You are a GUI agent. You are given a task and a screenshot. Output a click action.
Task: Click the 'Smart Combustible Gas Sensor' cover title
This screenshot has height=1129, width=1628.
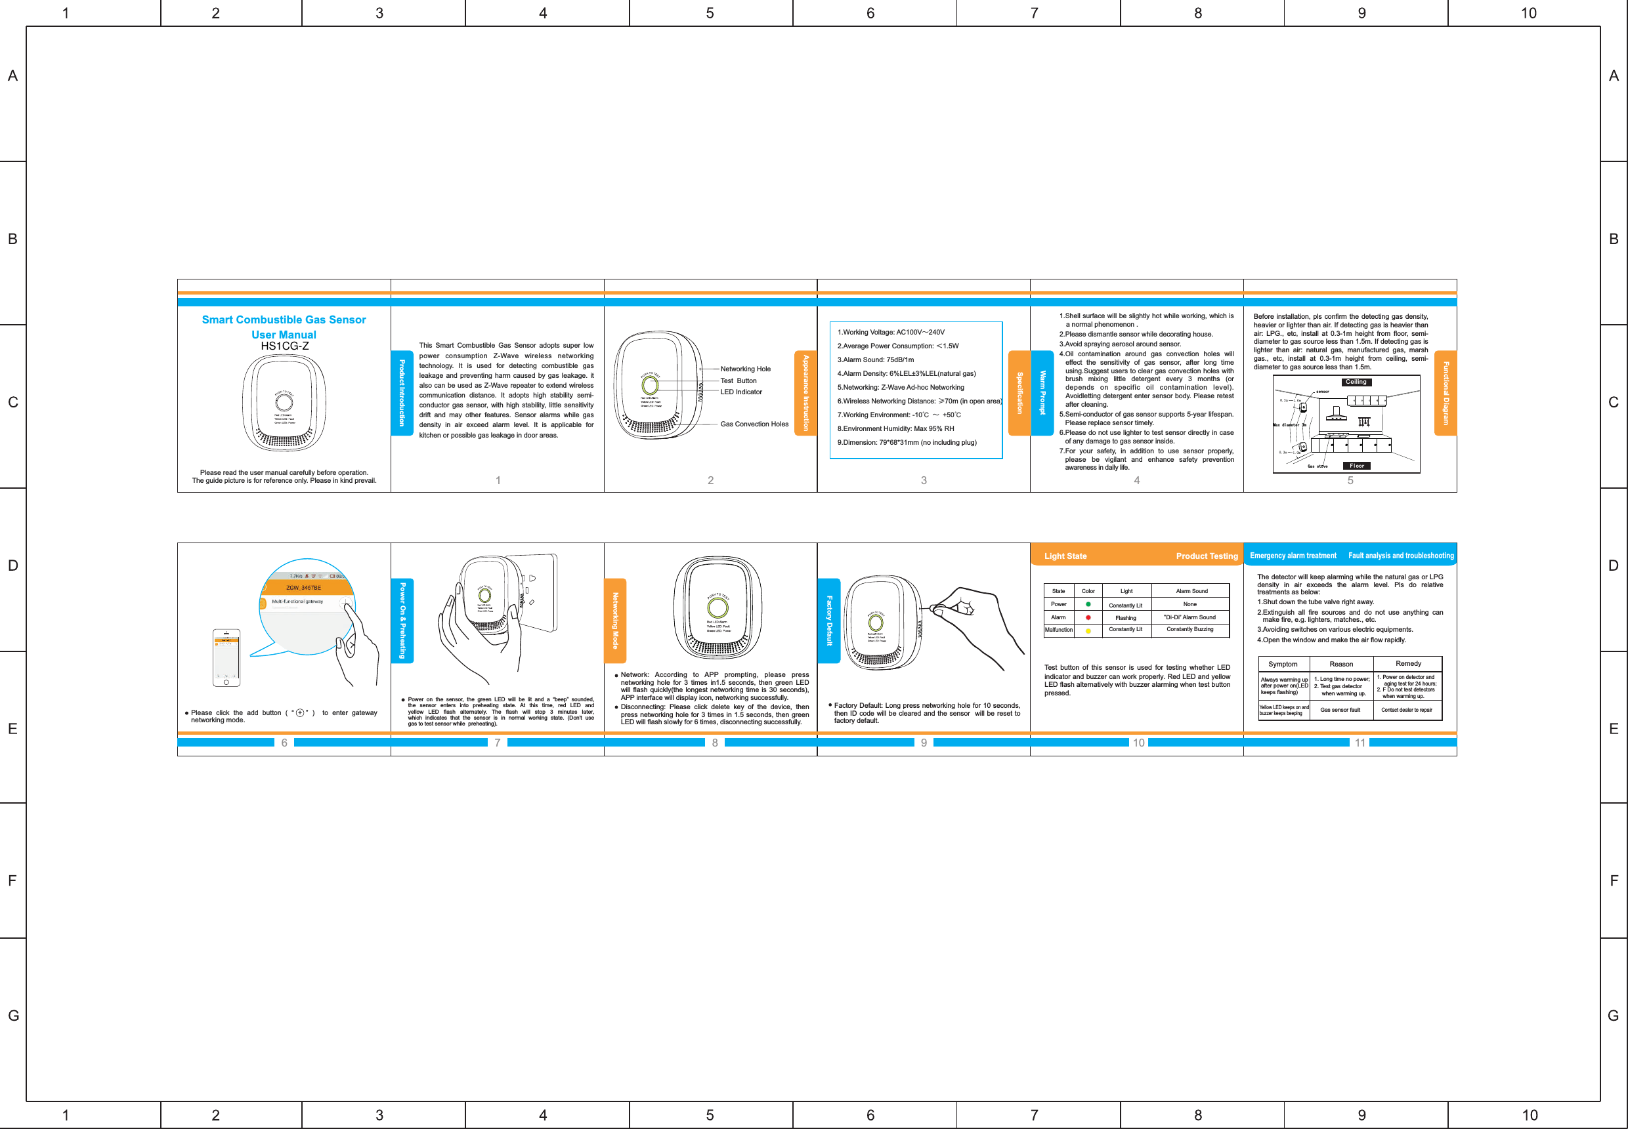(x=284, y=319)
